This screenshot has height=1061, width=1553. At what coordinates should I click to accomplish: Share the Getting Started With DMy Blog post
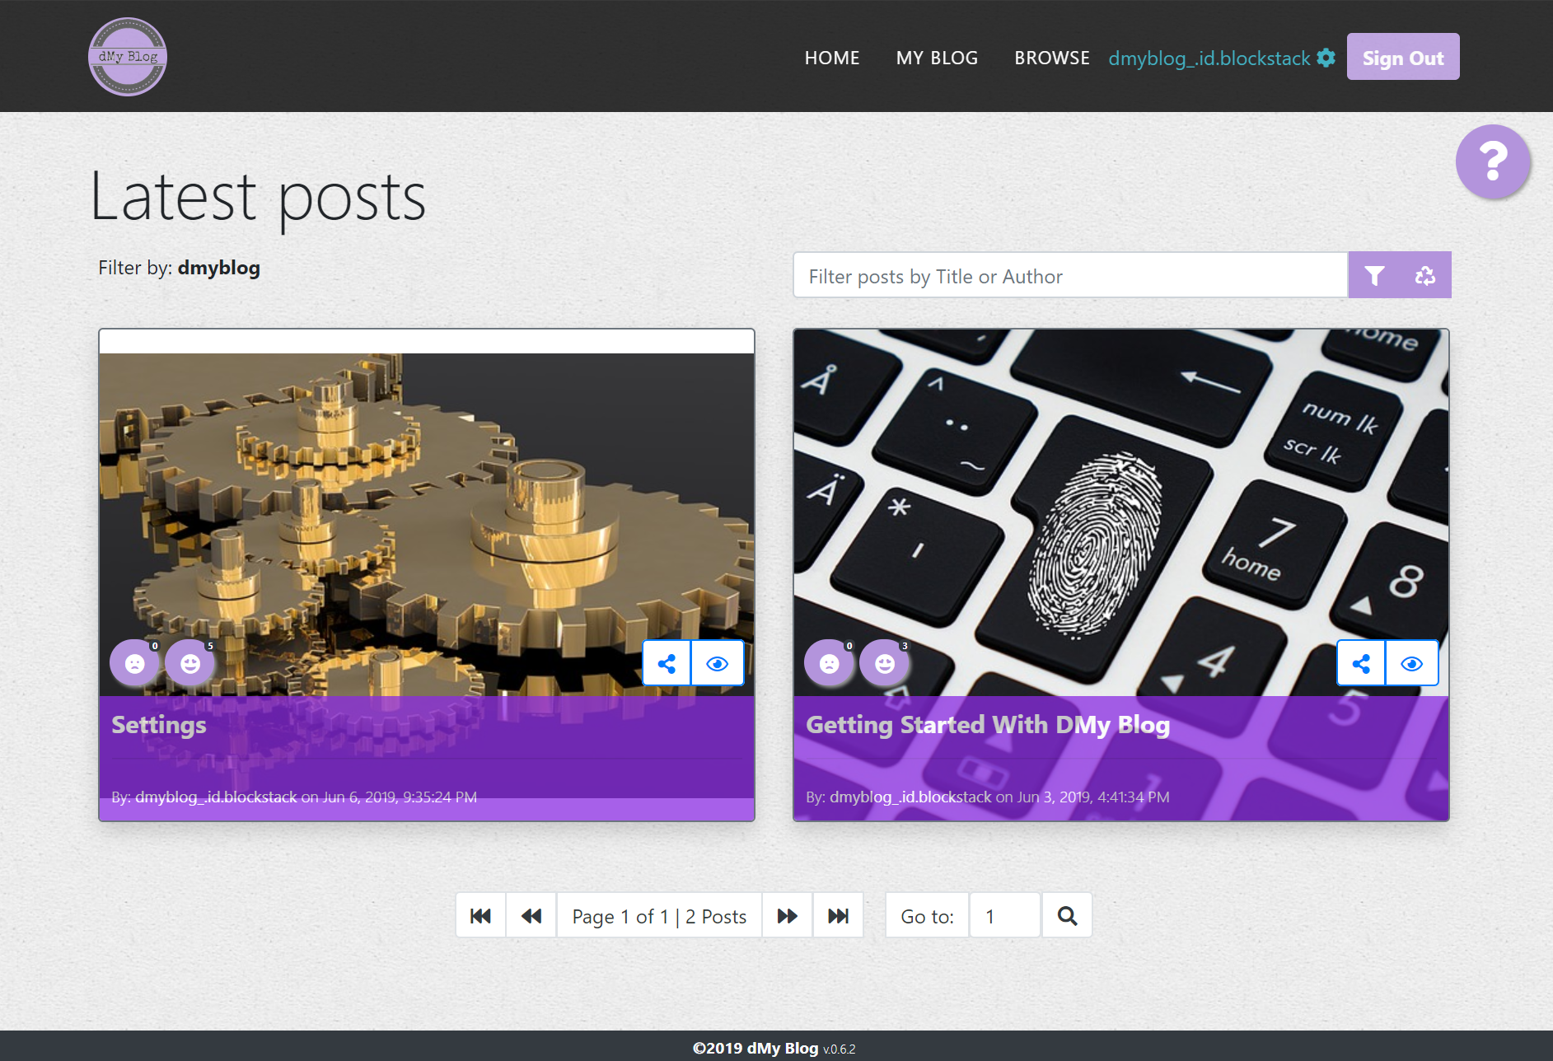(1360, 662)
